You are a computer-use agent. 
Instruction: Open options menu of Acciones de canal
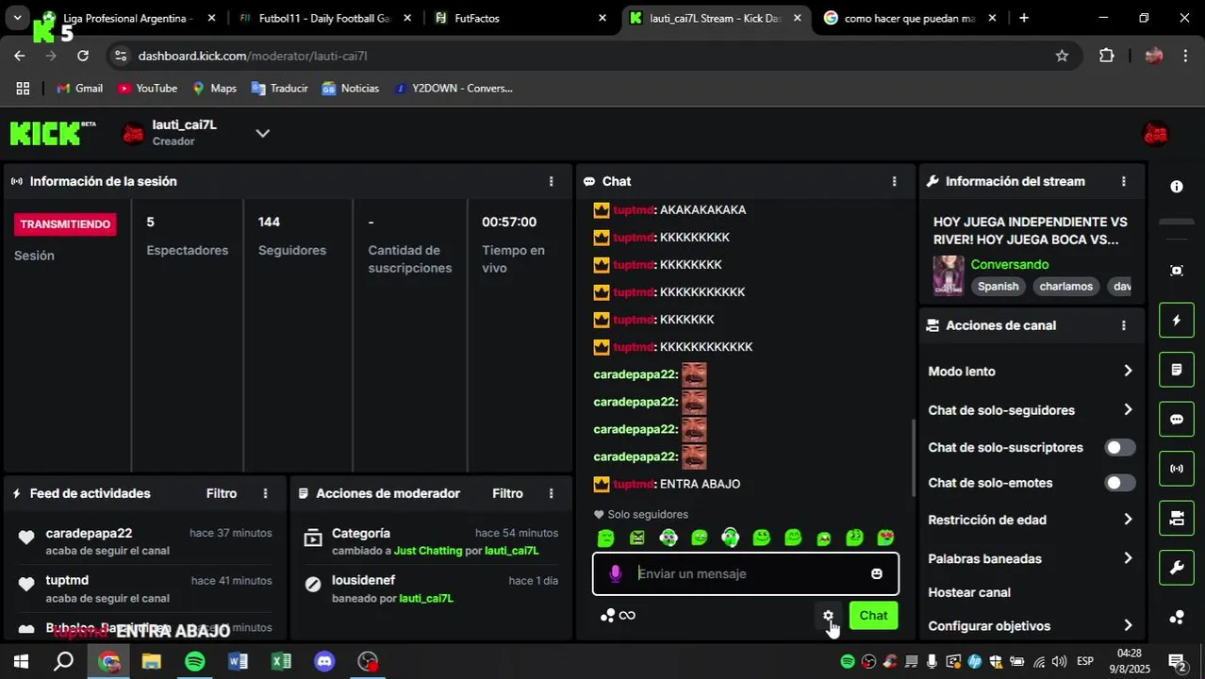(1123, 325)
